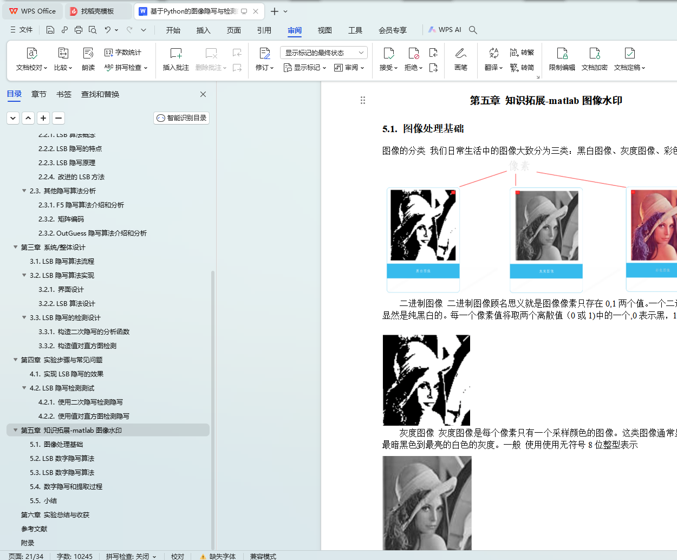Viewport: 677px width, 560px height.
Task: Click the 字数: 10245 status entry
Action: tap(75, 556)
